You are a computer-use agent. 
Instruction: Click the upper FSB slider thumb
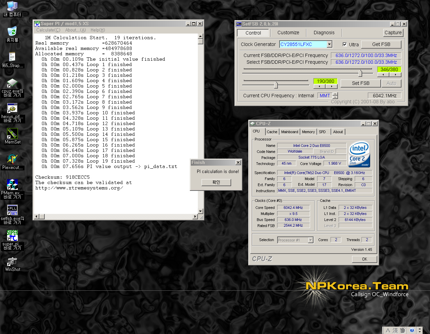point(360,73)
